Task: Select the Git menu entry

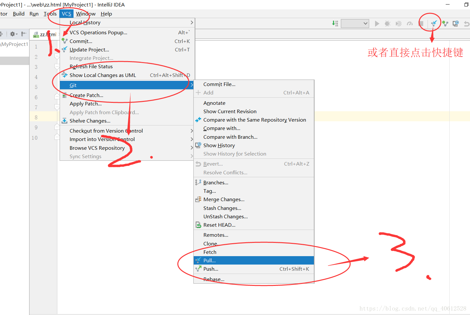Action: (127, 85)
